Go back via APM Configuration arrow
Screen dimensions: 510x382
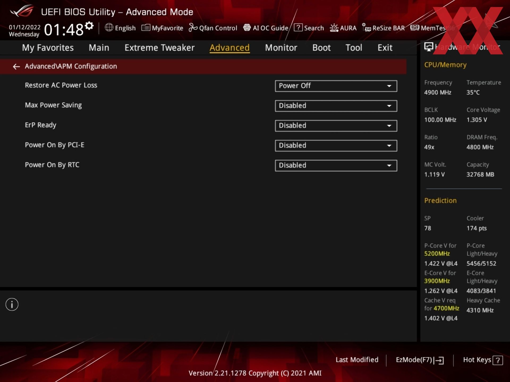pyautogui.click(x=16, y=67)
